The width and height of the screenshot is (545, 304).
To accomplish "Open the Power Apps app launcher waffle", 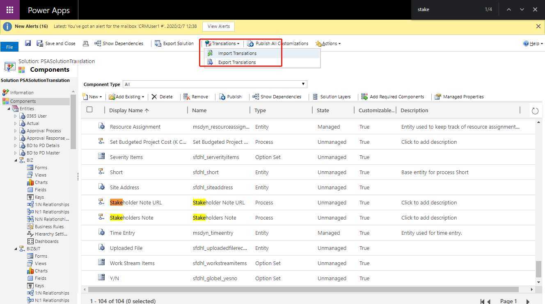I will pyautogui.click(x=9, y=10).
